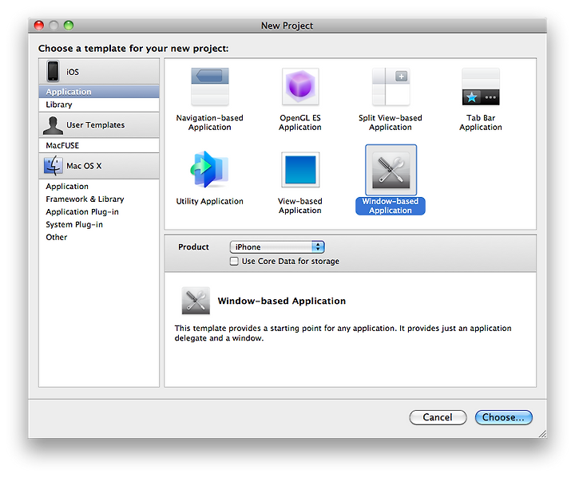Click the Navigation-based Application label text

coord(210,122)
